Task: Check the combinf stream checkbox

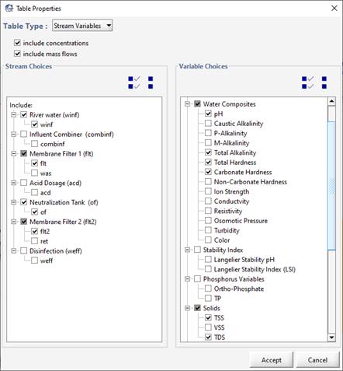Action: (34, 144)
